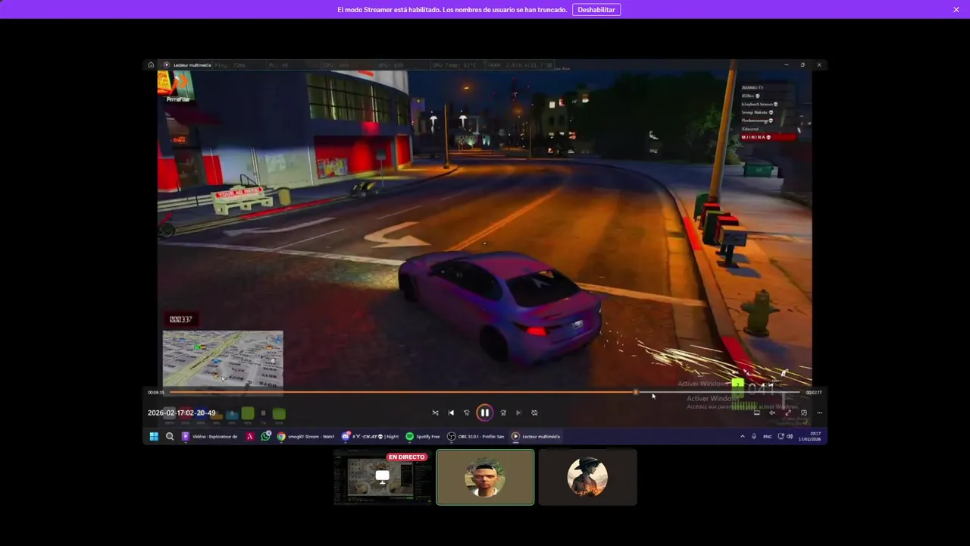Screen dimensions: 970x546
Task: Open media player more options menu
Action: click(x=819, y=413)
